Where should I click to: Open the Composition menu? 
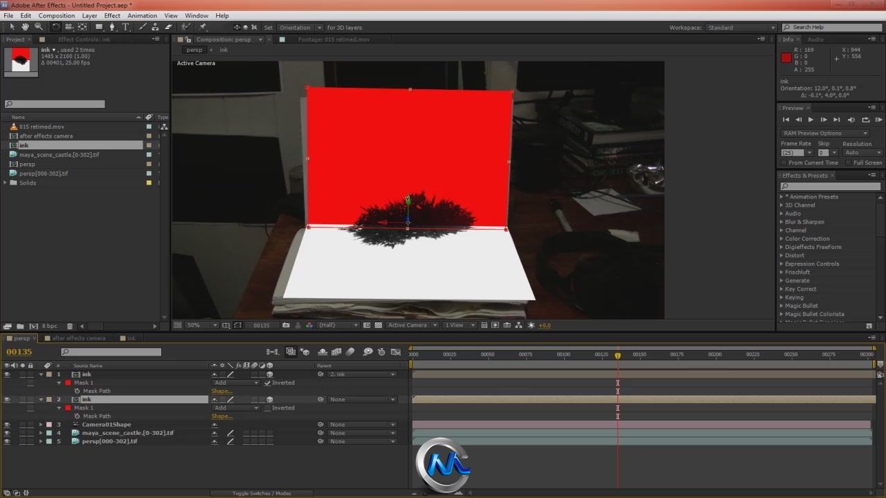click(x=56, y=15)
